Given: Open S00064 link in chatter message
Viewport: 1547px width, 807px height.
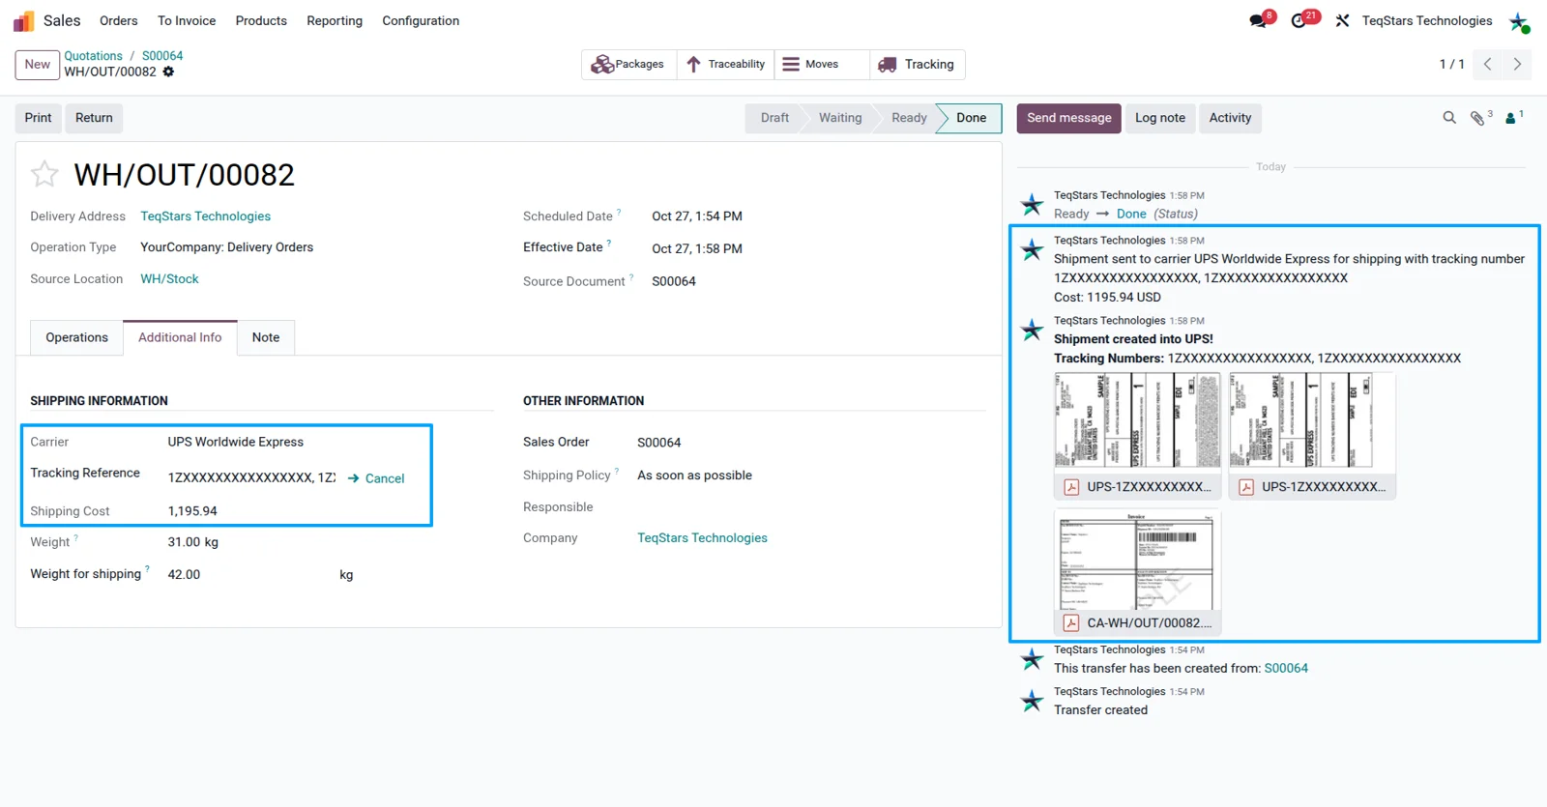Looking at the screenshot, I should click(x=1286, y=668).
